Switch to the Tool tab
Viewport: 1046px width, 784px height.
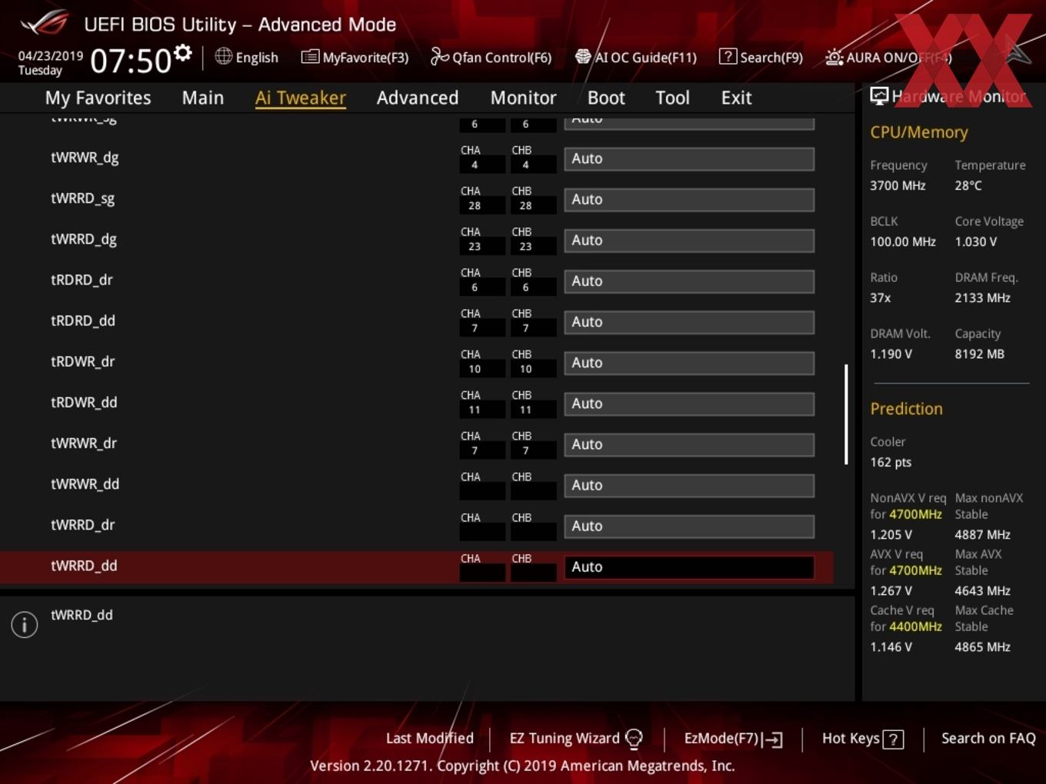pos(672,98)
